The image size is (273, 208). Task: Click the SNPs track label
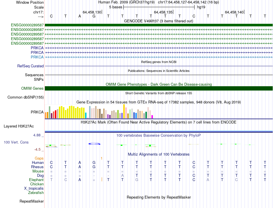click(39, 79)
